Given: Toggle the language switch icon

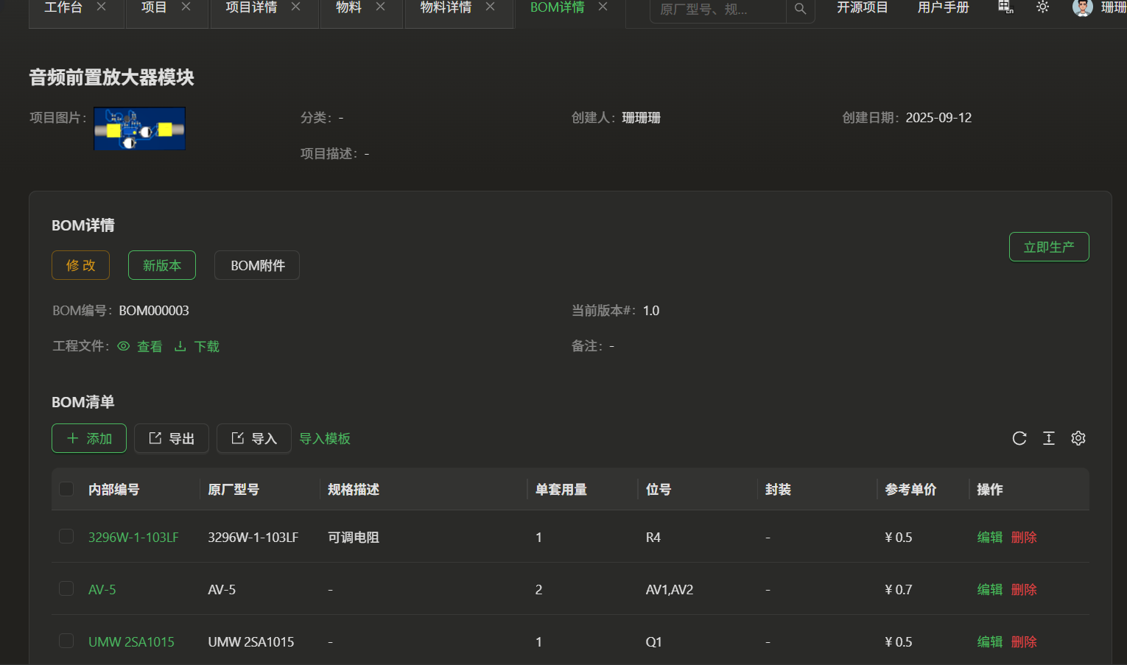Looking at the screenshot, I should (x=1005, y=7).
